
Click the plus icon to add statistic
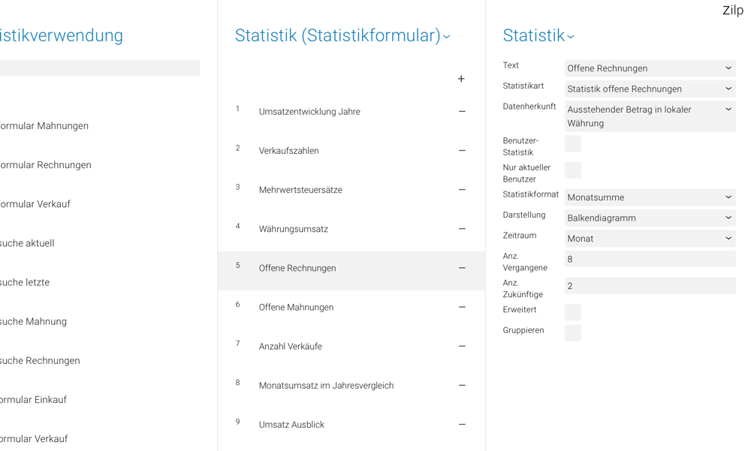[x=461, y=79]
